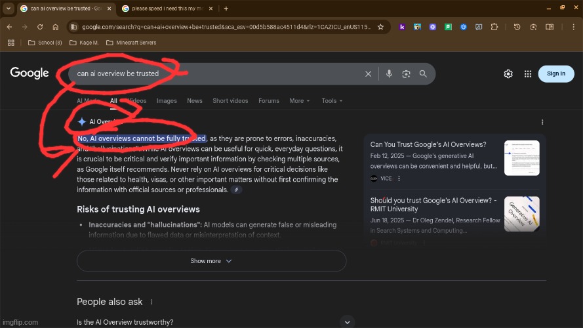Expand the Tools dropdown

[332, 101]
